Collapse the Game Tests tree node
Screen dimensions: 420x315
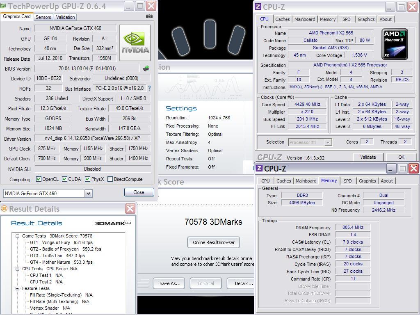point(17,236)
